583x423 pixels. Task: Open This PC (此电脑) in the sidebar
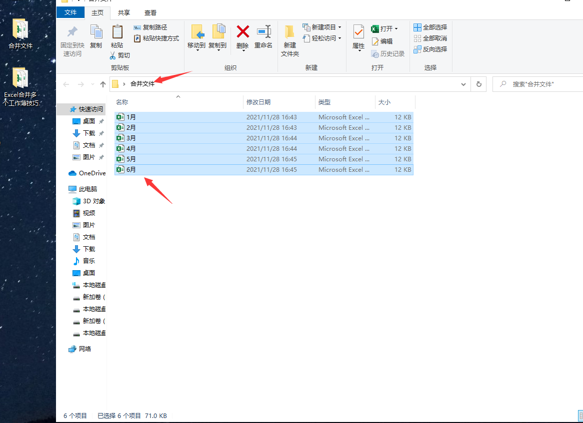point(83,189)
